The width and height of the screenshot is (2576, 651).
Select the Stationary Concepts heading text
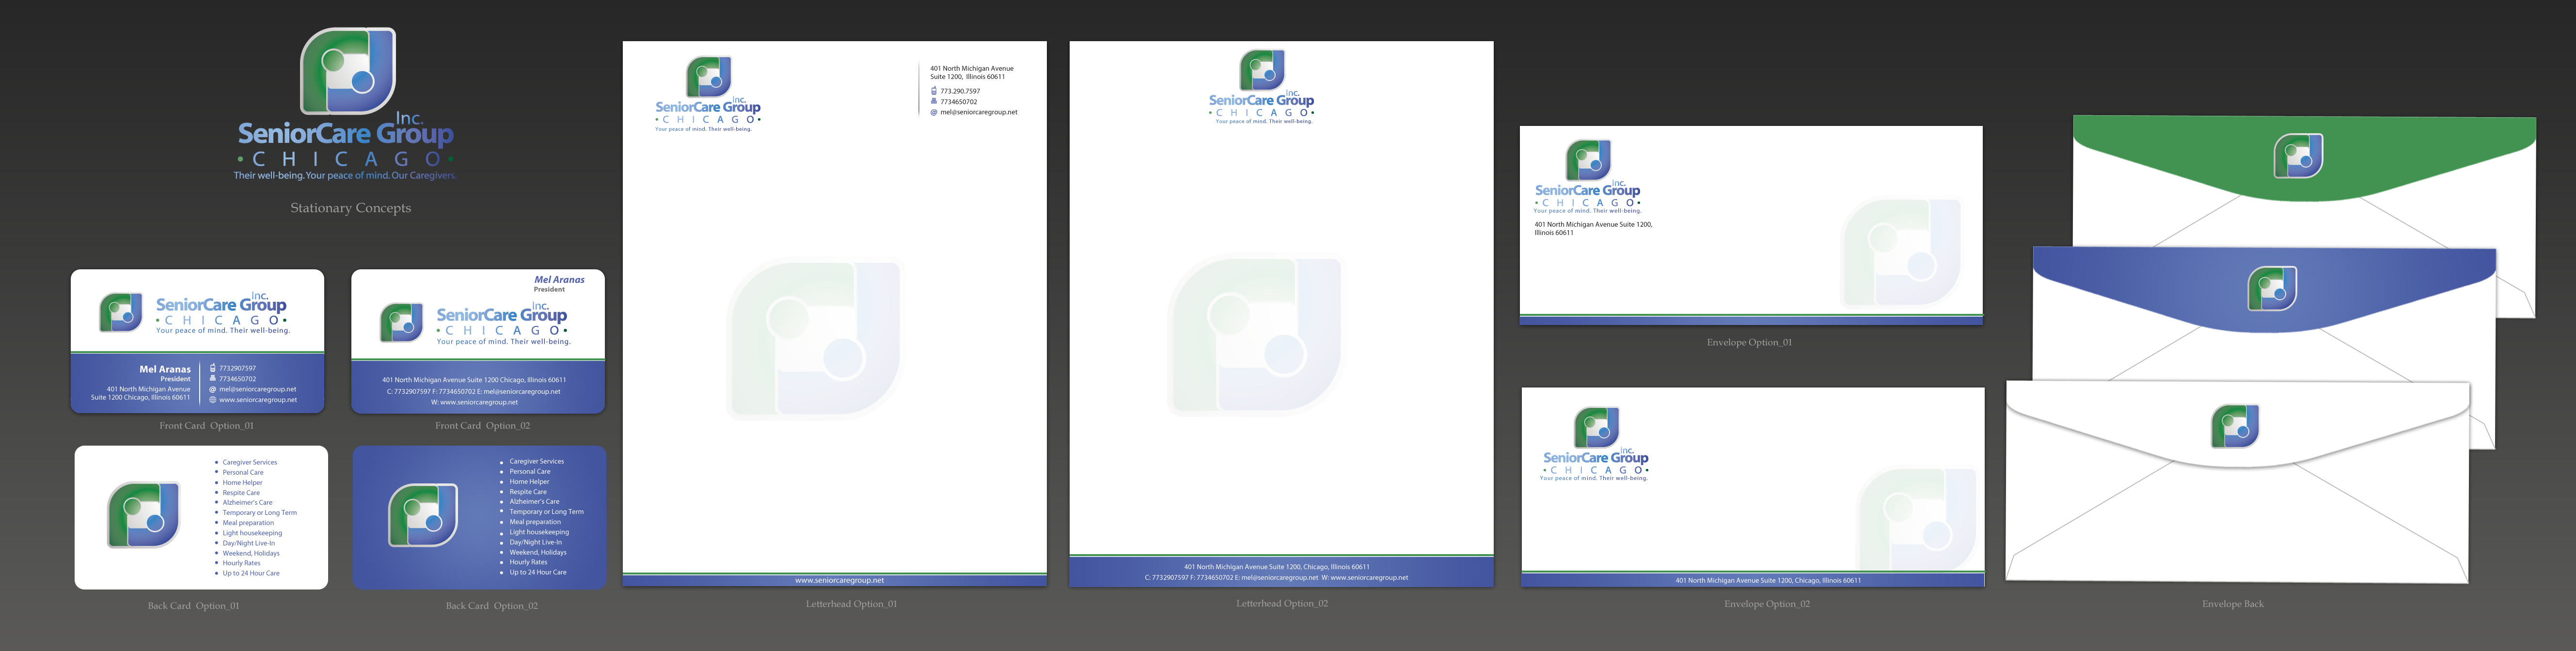point(350,208)
